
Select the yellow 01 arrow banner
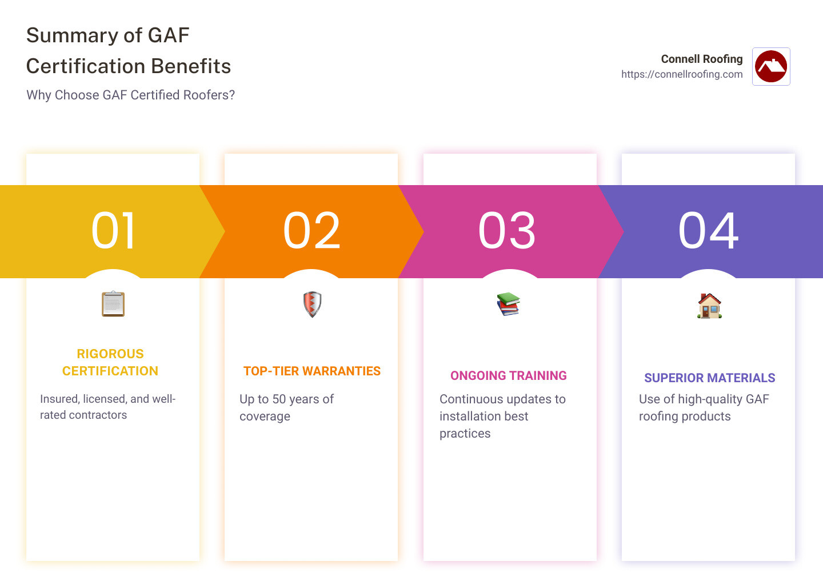112,231
